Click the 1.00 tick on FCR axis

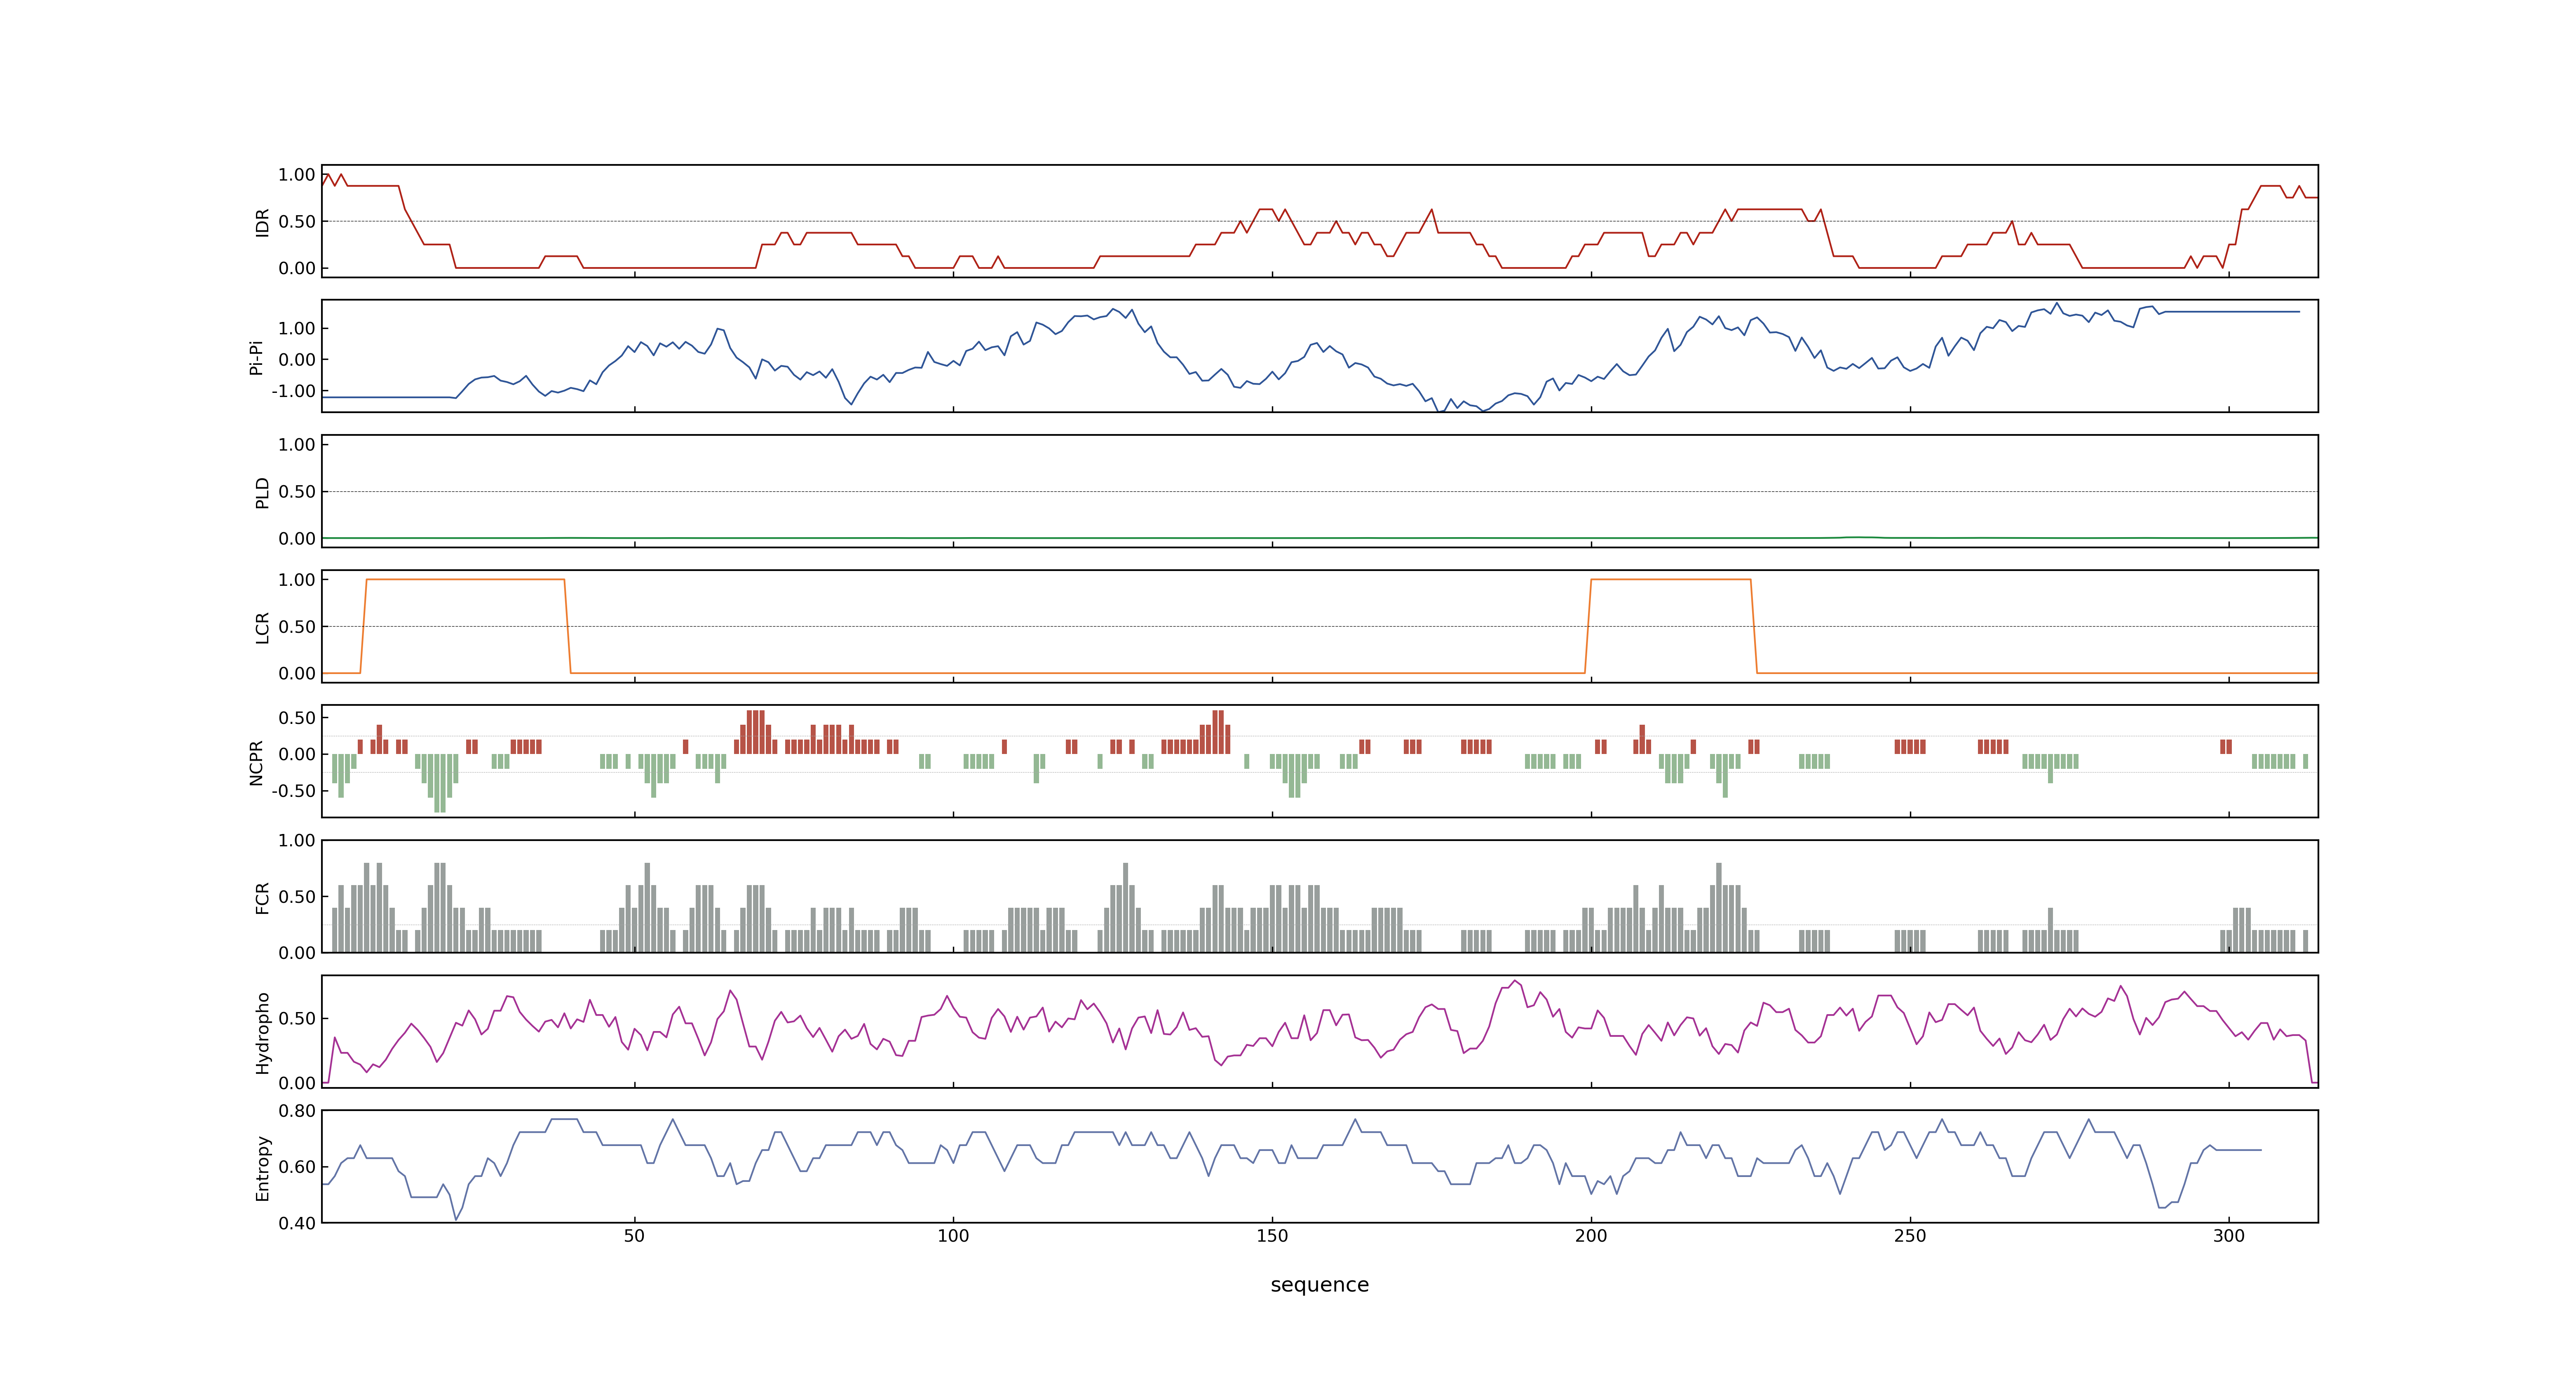(297, 840)
